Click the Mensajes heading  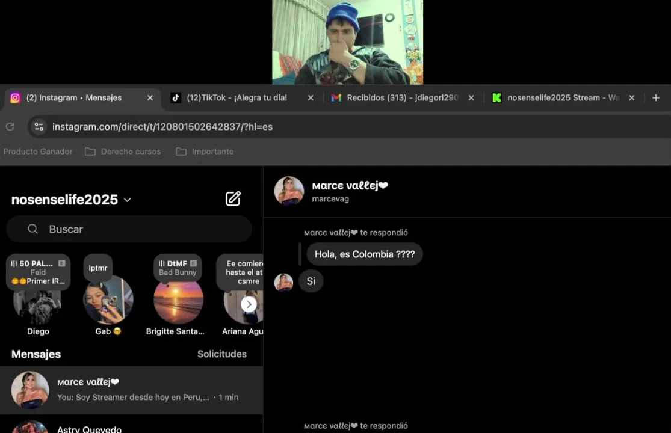(x=36, y=354)
